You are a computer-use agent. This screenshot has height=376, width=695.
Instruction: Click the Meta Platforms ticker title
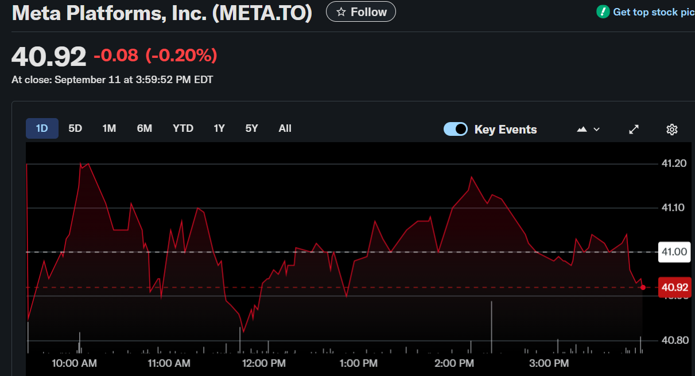click(x=161, y=12)
